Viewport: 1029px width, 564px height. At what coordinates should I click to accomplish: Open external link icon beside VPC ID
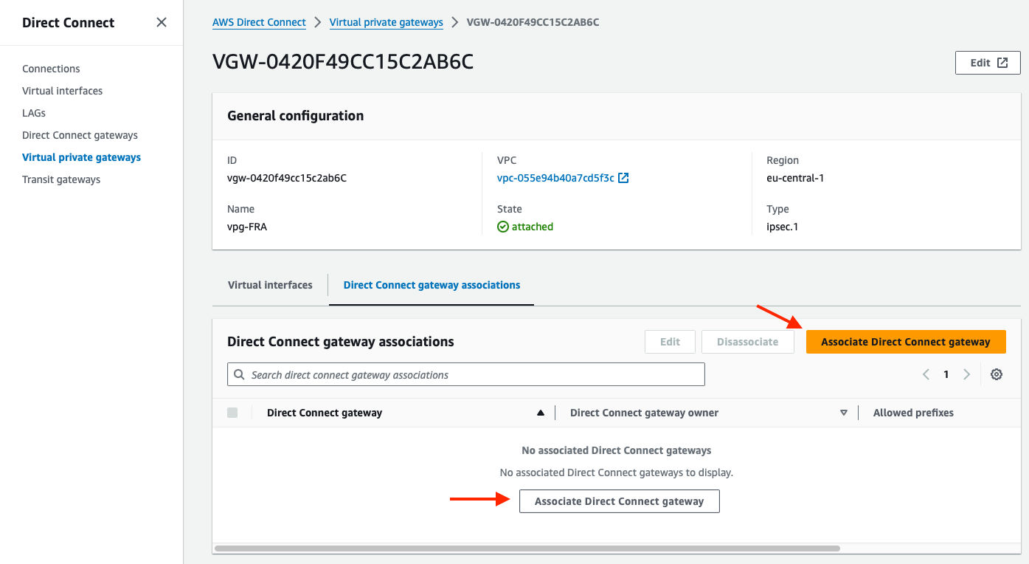coord(623,178)
